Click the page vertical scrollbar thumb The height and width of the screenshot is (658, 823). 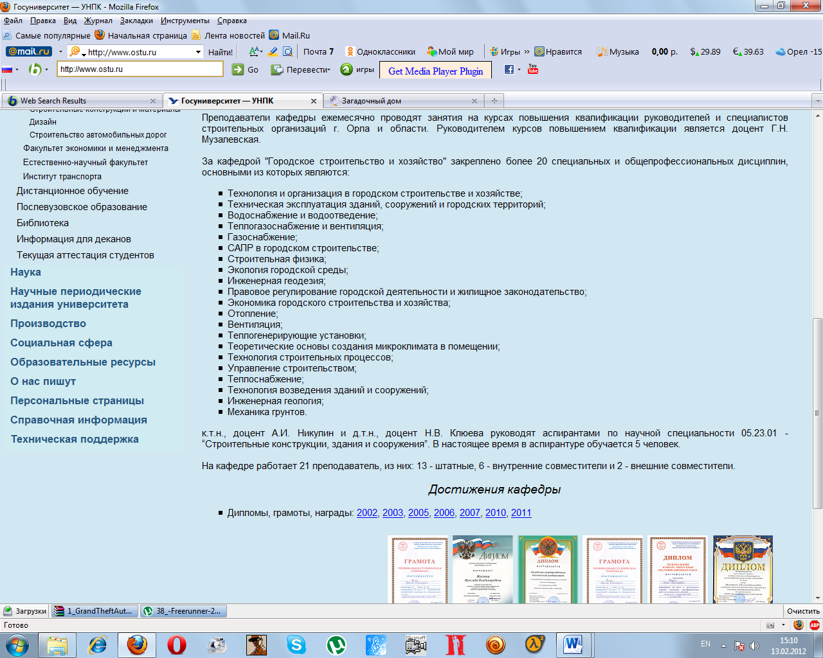pos(817,413)
